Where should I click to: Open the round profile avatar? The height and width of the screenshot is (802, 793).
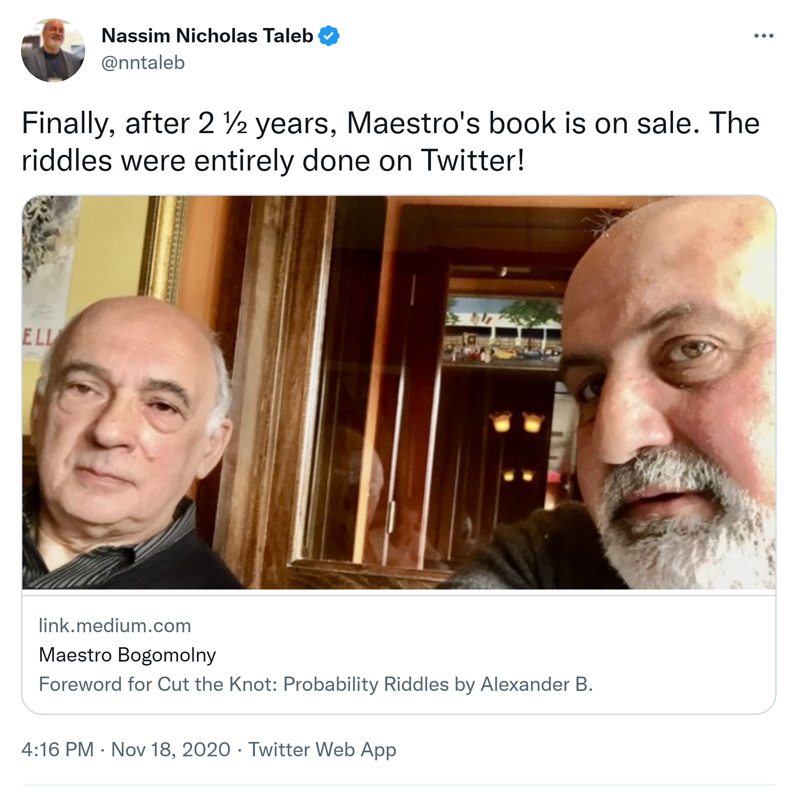click(x=53, y=50)
